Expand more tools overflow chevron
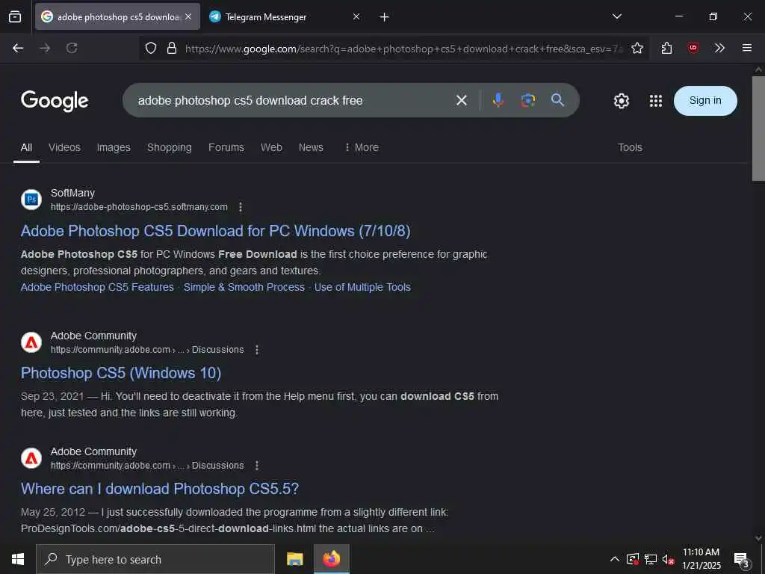The image size is (765, 574). pyautogui.click(x=719, y=48)
